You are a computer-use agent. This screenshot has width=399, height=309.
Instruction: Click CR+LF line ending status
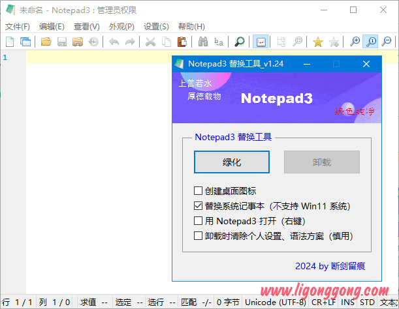coord(323,302)
